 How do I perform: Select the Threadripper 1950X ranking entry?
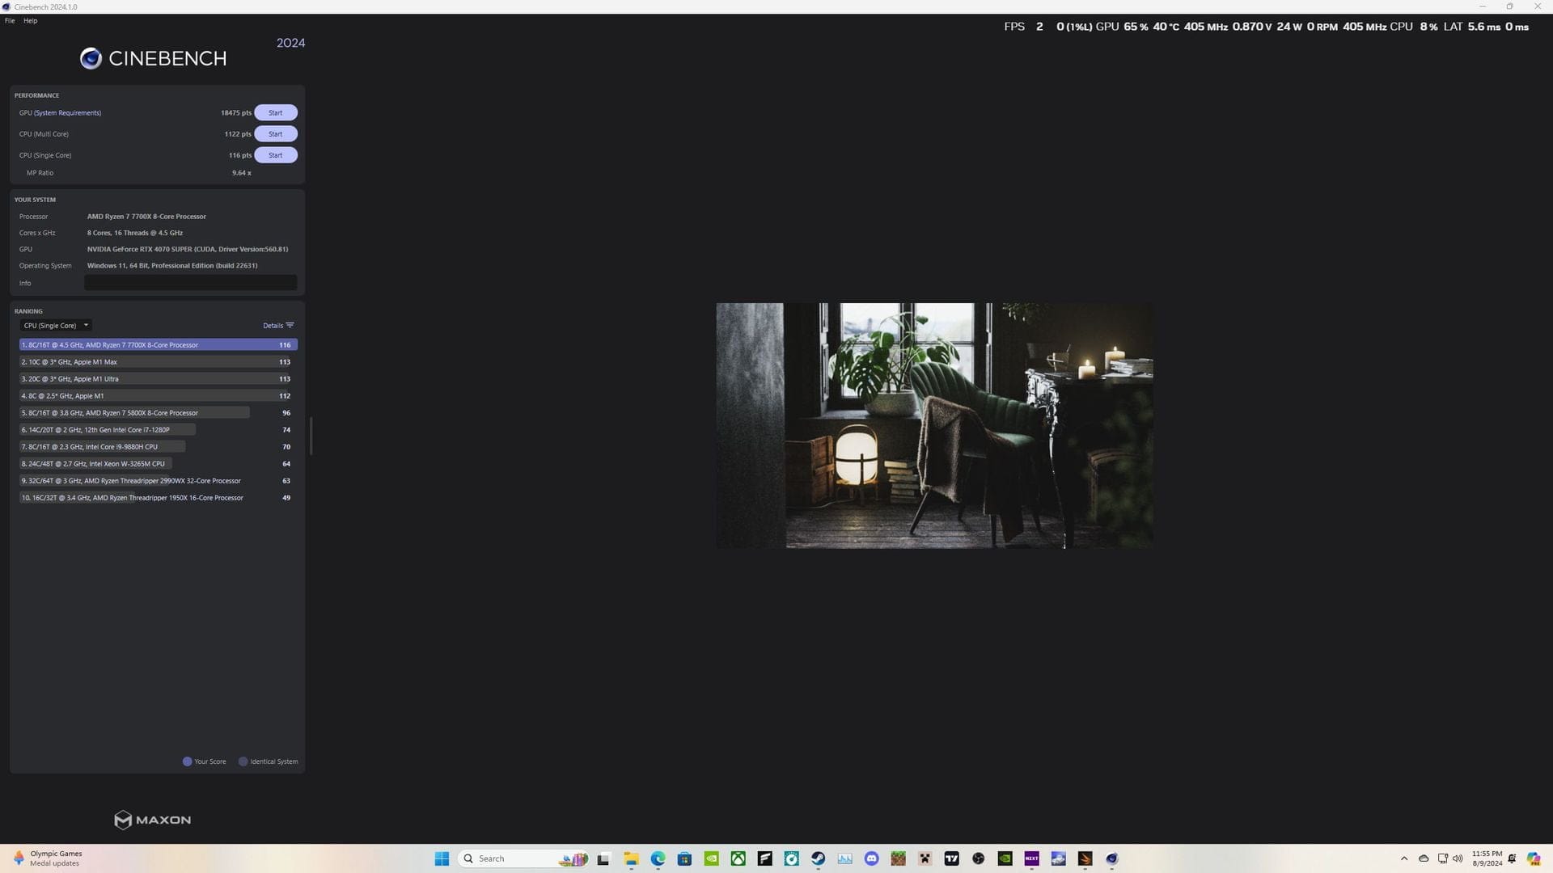pos(159,498)
